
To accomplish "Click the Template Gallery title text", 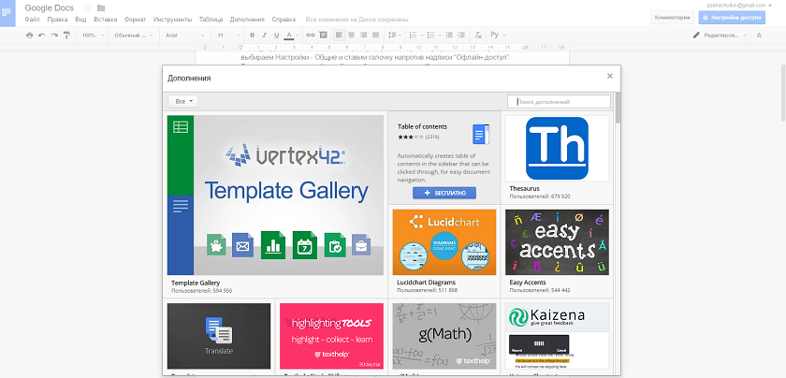I will (196, 283).
